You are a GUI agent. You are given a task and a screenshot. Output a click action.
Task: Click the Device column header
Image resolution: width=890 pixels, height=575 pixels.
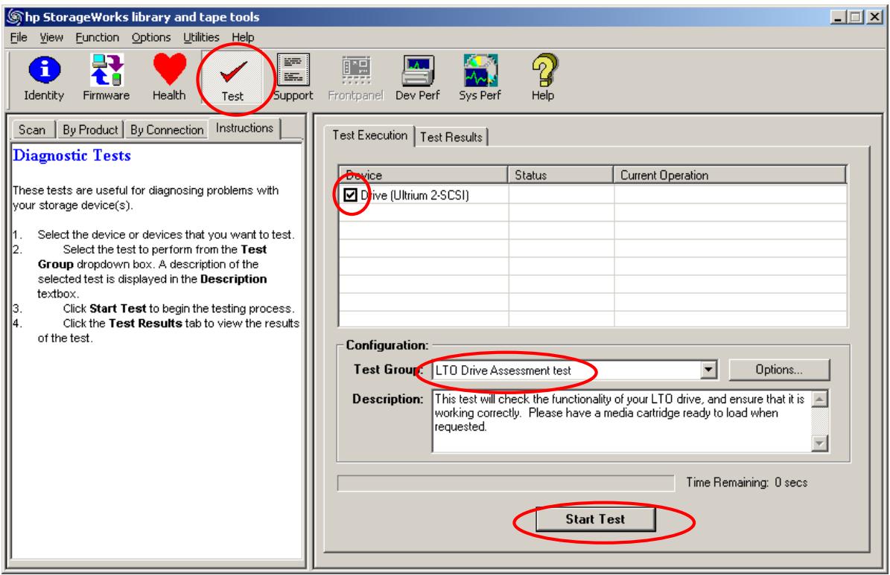click(x=423, y=176)
